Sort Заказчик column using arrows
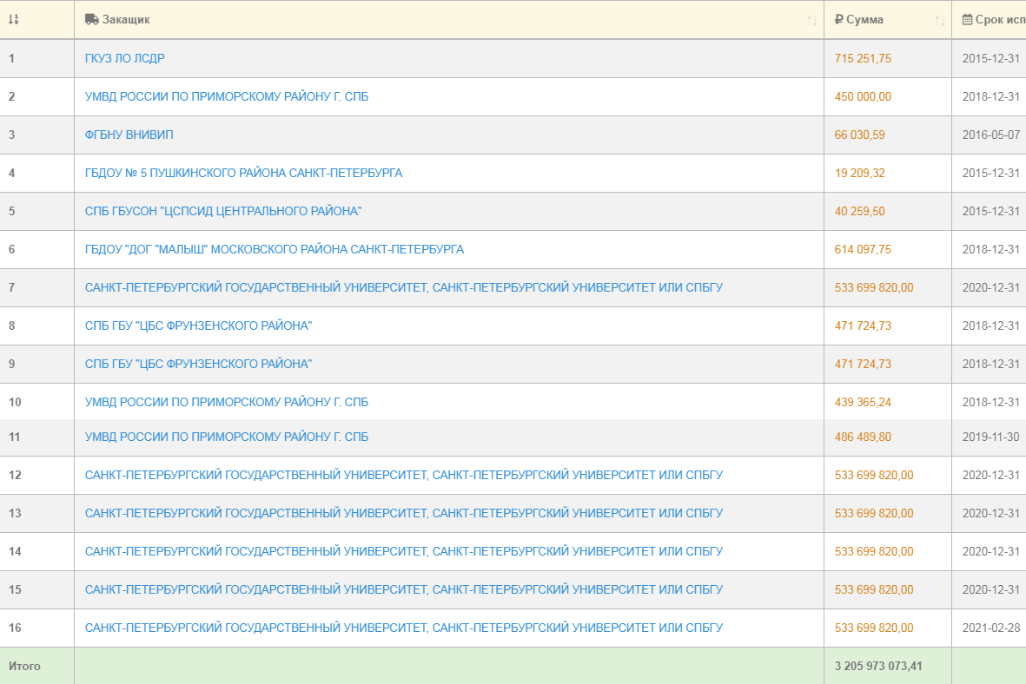Screen dimensions: 1026x684 point(812,21)
